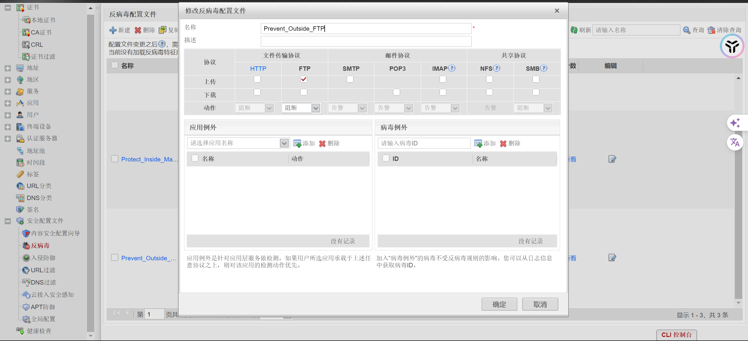This screenshot has width=748, height=341.
Task: Enable NFS download checkbox
Action: pos(489,92)
